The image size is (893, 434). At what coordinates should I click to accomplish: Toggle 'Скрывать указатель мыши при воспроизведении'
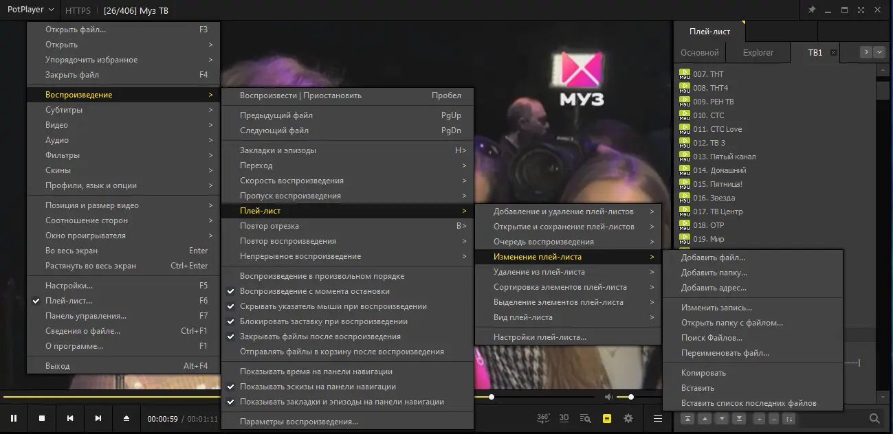[347, 306]
